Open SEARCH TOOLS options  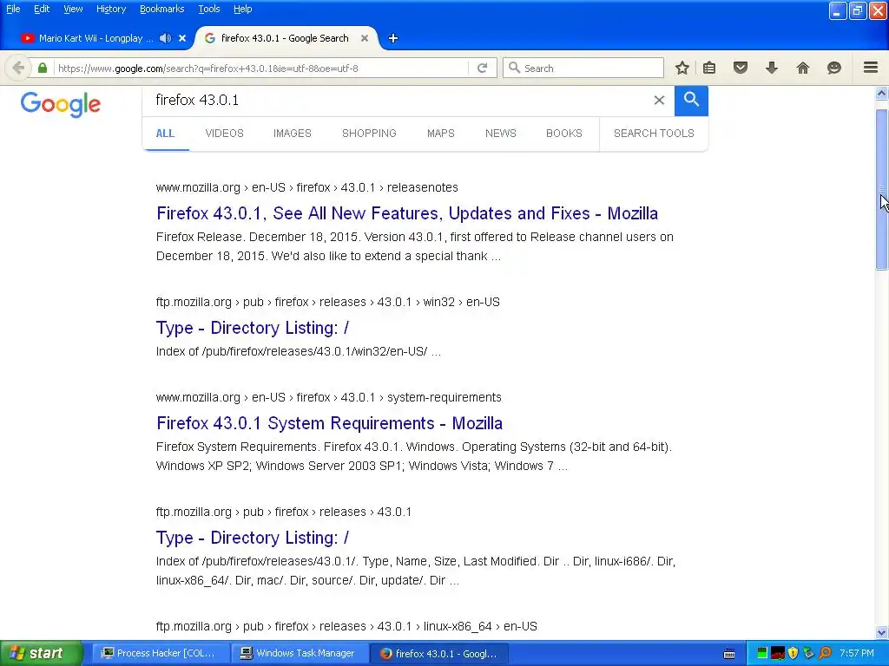click(x=654, y=133)
